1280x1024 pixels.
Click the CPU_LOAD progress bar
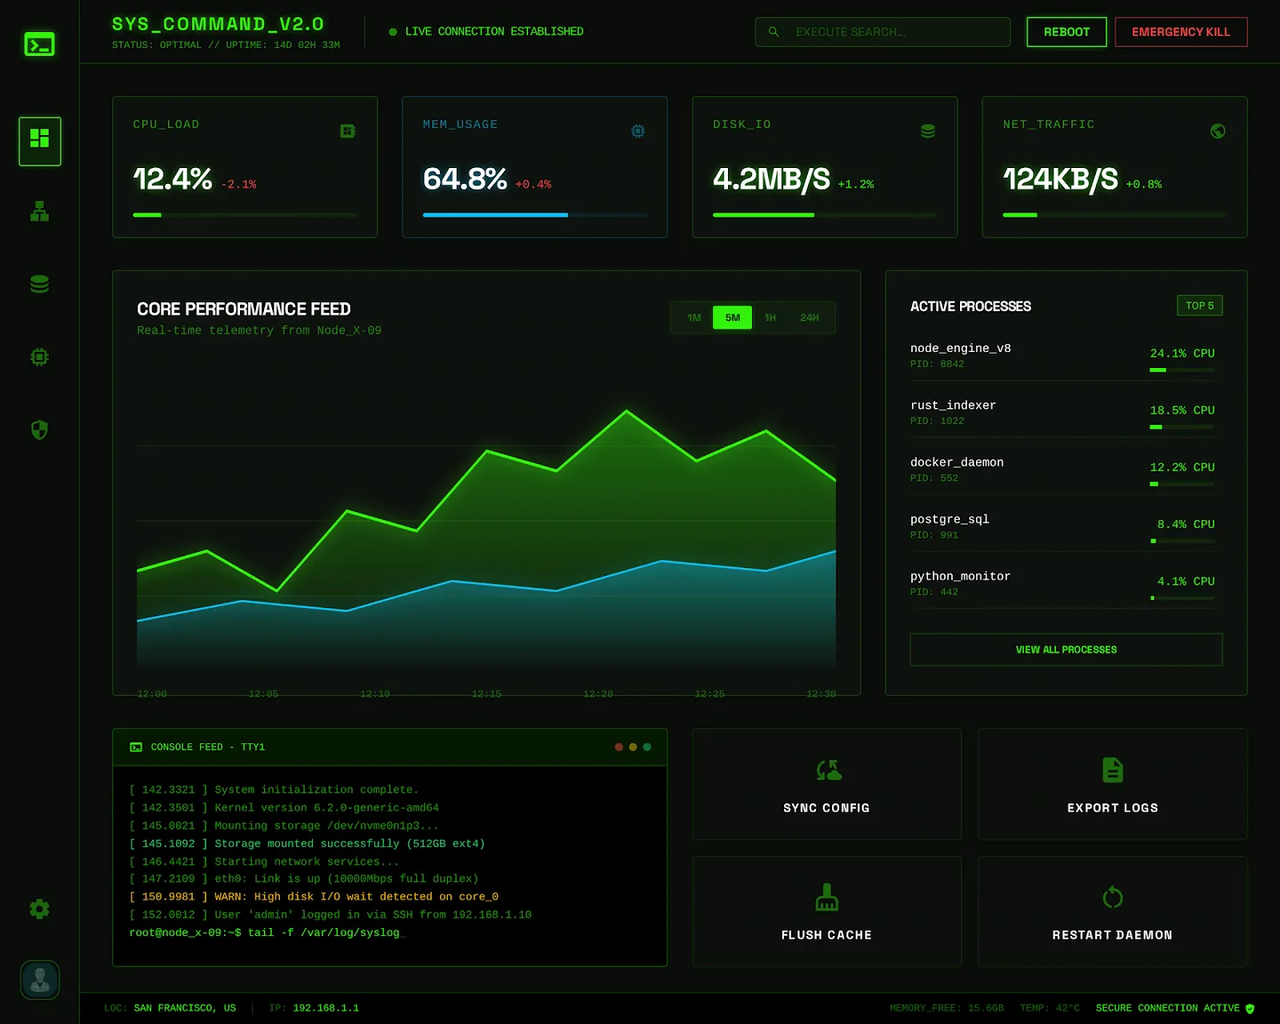click(x=245, y=215)
